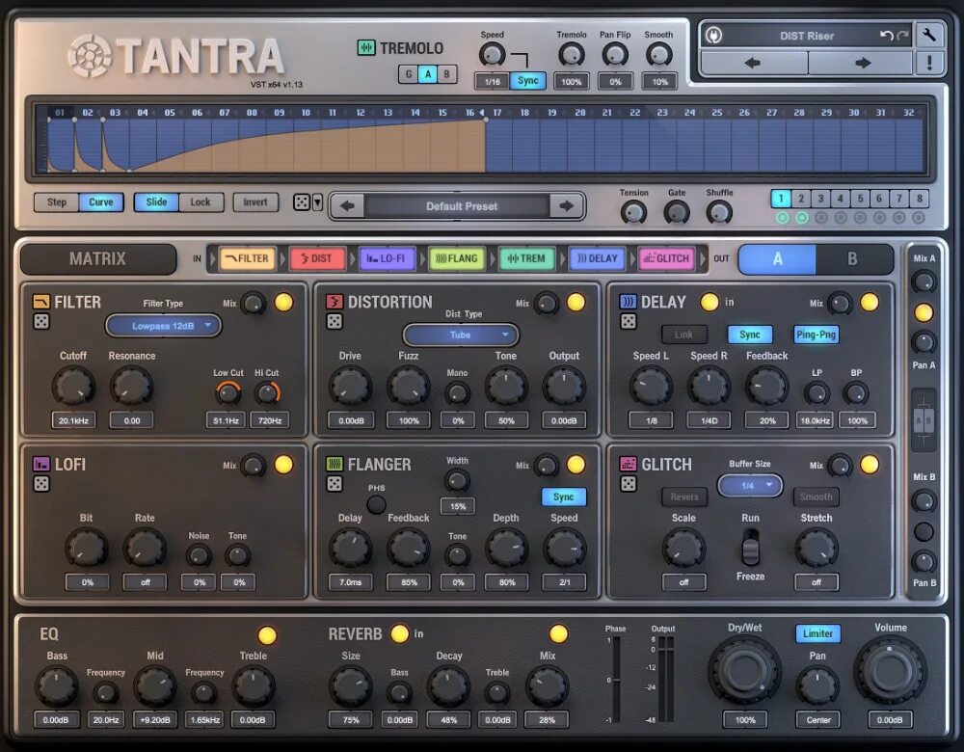
Task: Toggle the EQ section power light
Action: [267, 635]
